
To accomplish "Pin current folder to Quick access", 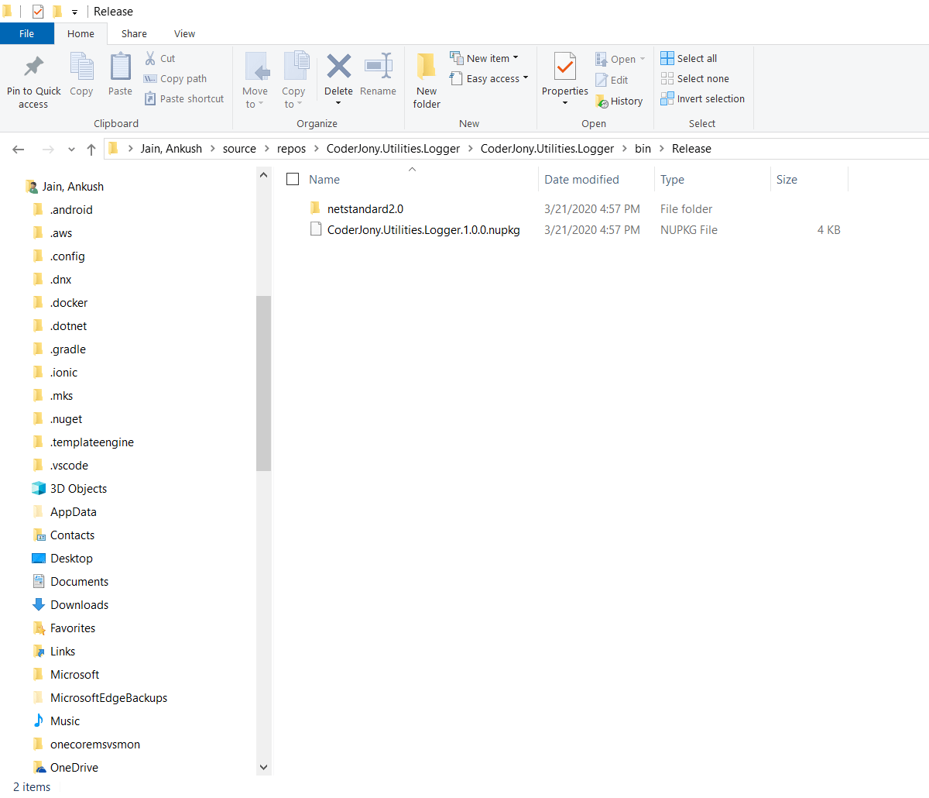I will [x=33, y=77].
